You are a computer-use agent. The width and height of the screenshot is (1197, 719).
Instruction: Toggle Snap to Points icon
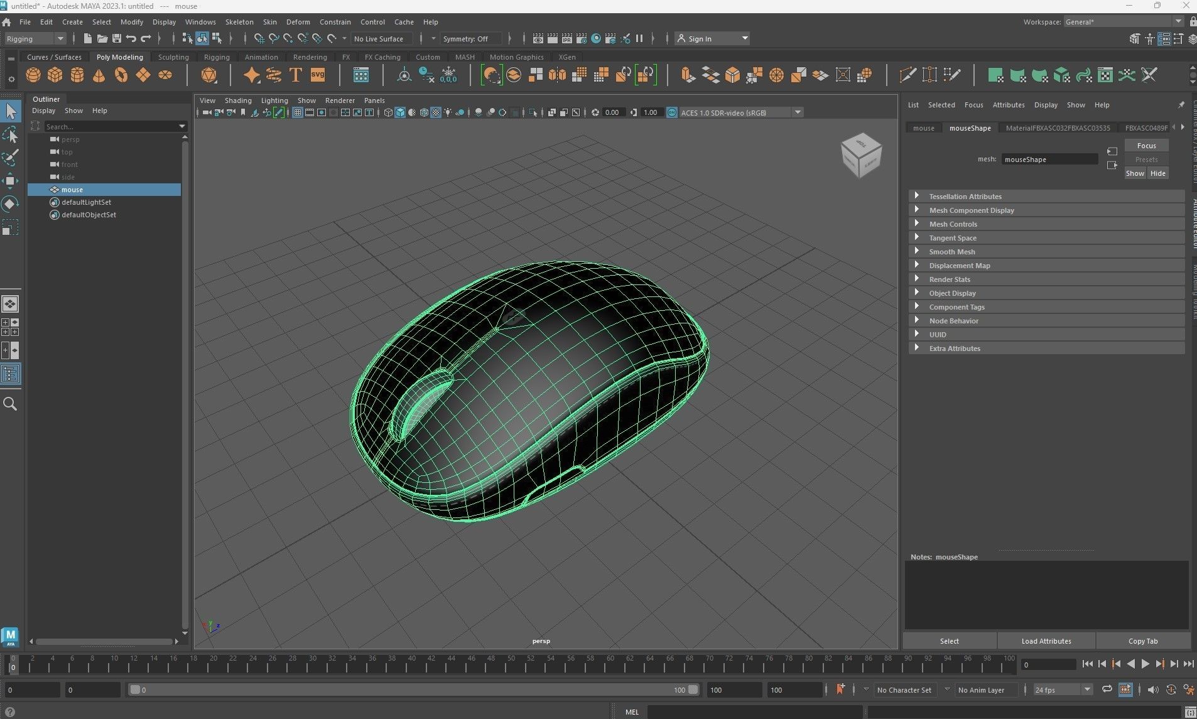click(288, 39)
